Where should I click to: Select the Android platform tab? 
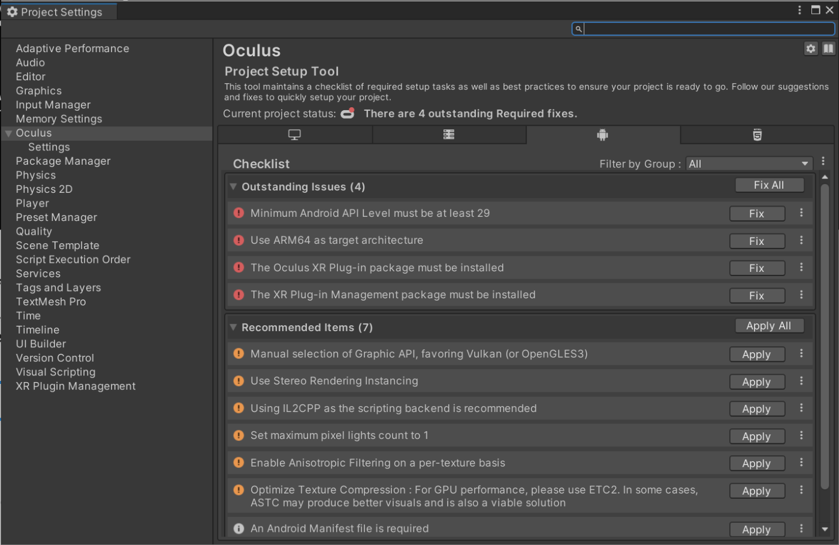(x=603, y=135)
